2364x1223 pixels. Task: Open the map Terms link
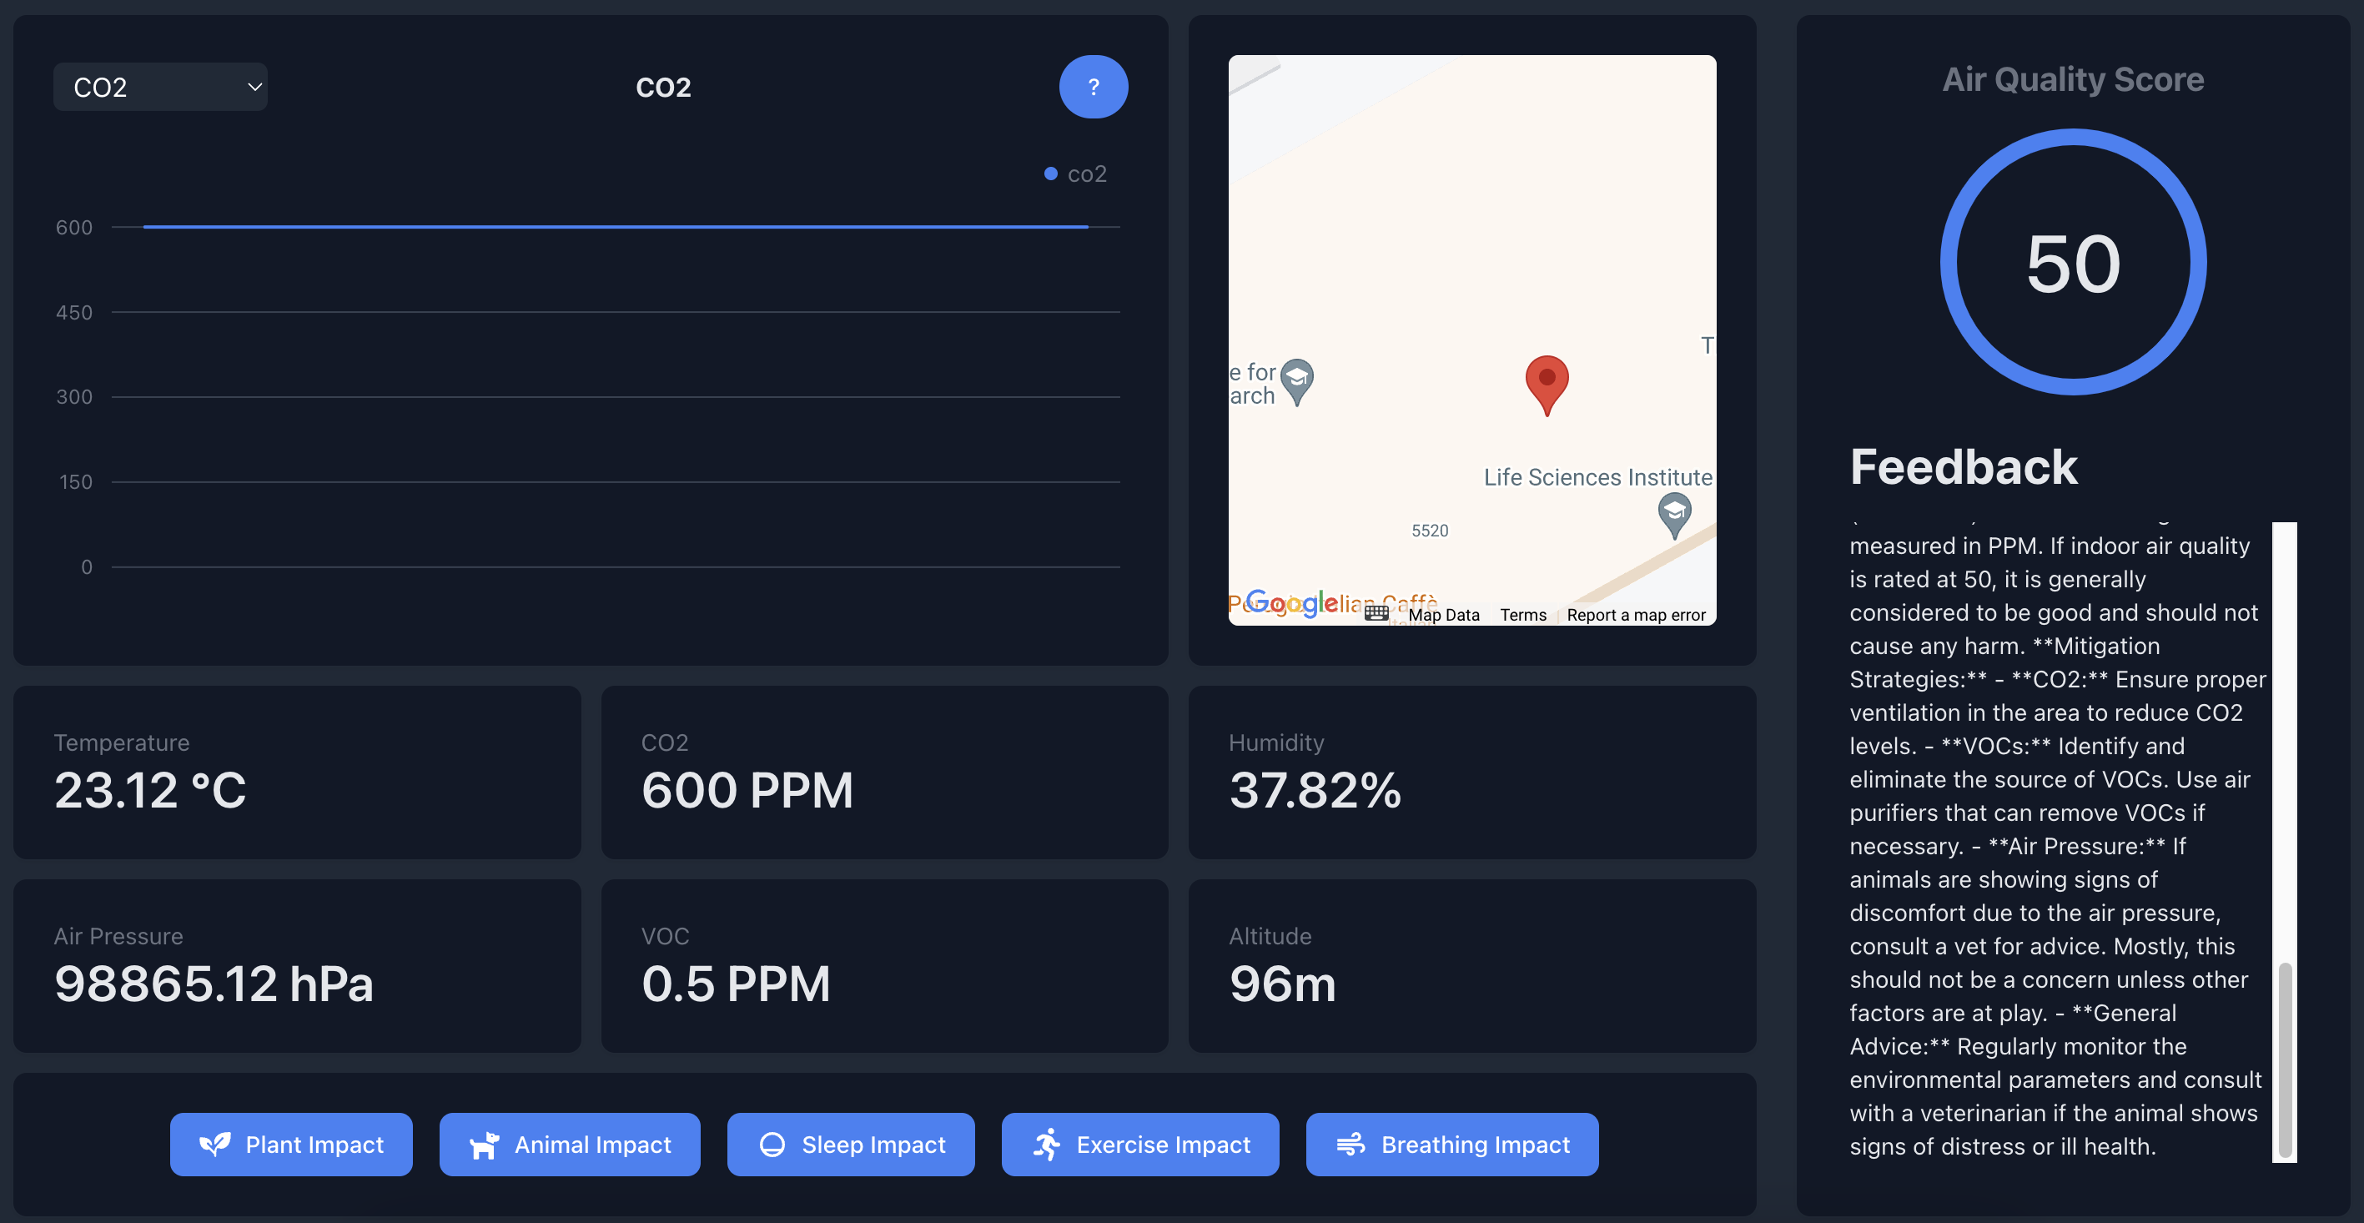pos(1522,615)
